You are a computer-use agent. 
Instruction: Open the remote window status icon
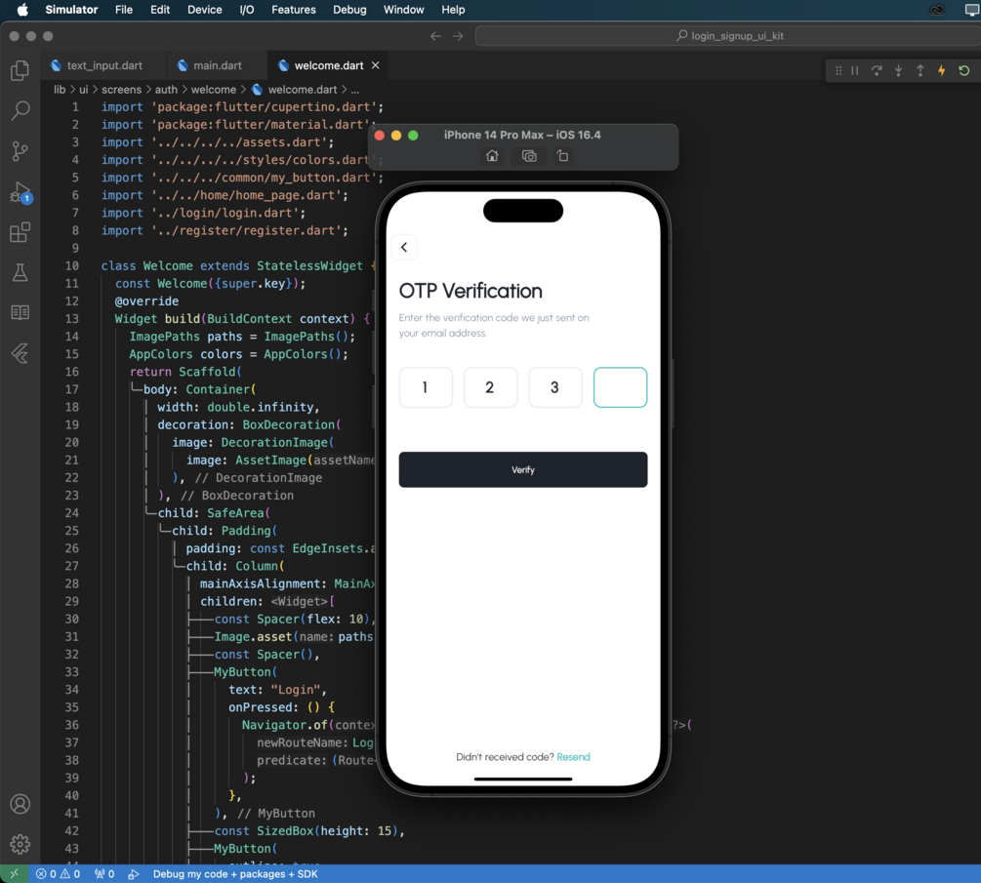pyautogui.click(x=14, y=873)
